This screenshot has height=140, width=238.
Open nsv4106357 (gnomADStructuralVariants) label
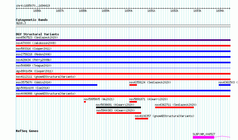164,116
